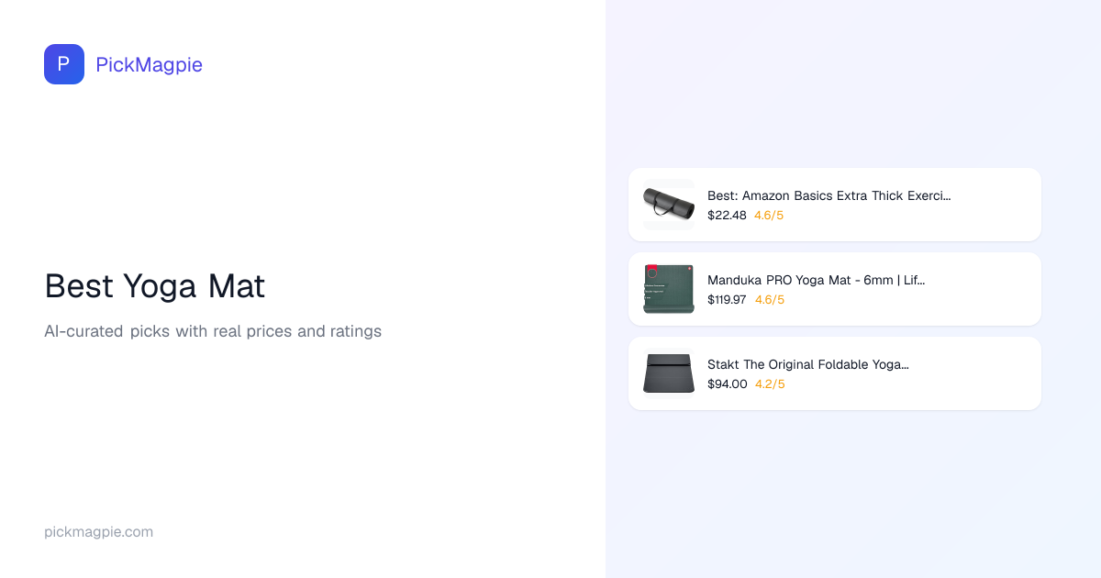This screenshot has height=578, width=1101.
Task: Click the Best Yoga Mat heading
Action: pos(154,286)
